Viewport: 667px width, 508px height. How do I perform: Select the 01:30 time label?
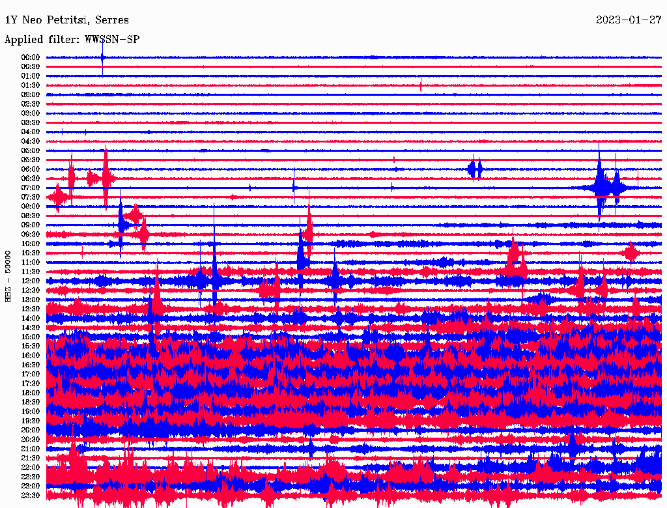pos(31,85)
